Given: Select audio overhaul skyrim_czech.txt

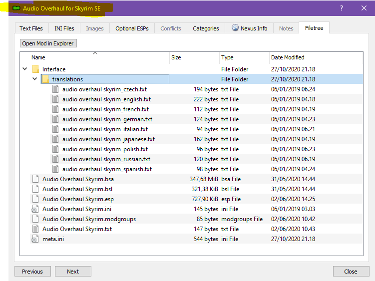Looking at the screenshot, I should pos(104,89).
